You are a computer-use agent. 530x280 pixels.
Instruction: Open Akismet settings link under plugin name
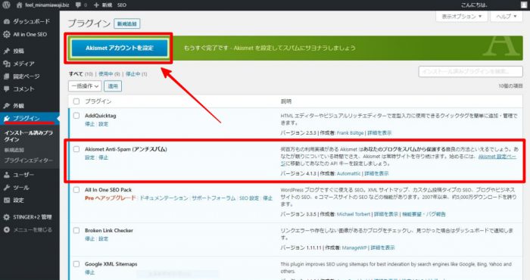(x=89, y=157)
